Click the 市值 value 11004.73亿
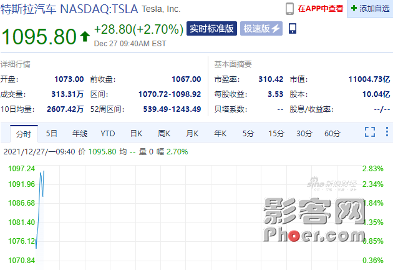 (x=369, y=79)
